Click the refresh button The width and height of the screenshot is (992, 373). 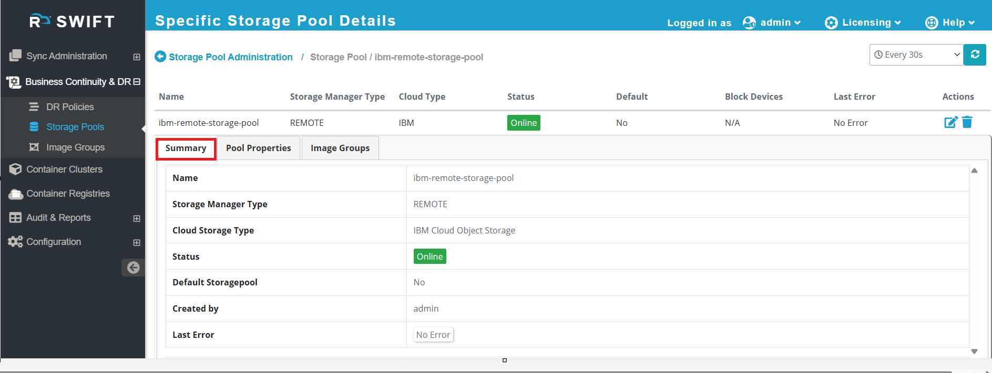[975, 55]
